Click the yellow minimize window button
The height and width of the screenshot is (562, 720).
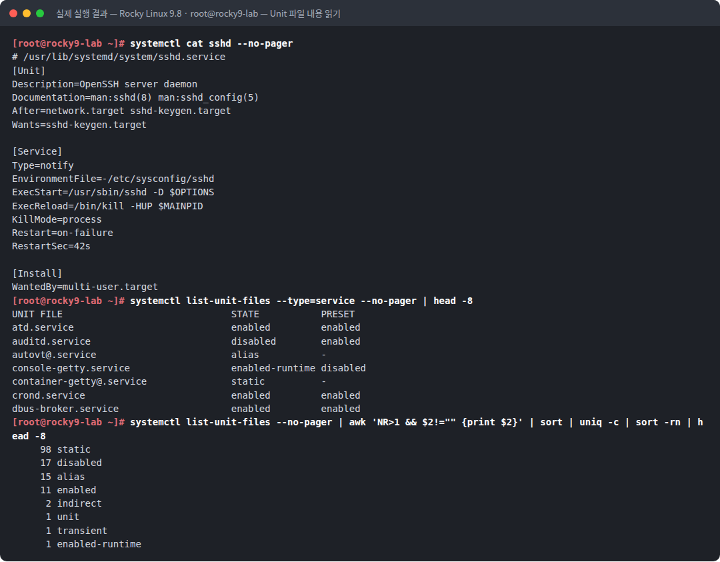click(x=27, y=13)
